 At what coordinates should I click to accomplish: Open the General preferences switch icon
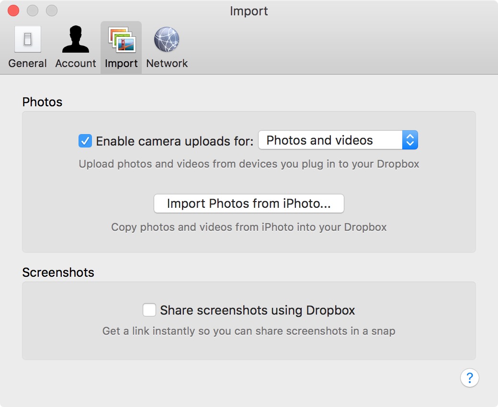coord(28,39)
